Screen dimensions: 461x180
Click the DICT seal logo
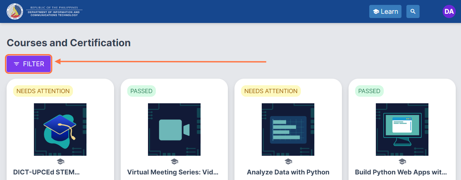[x=14, y=11]
